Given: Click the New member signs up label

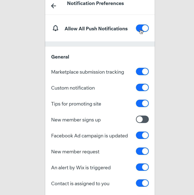Looking at the screenshot, I should 76,120.
